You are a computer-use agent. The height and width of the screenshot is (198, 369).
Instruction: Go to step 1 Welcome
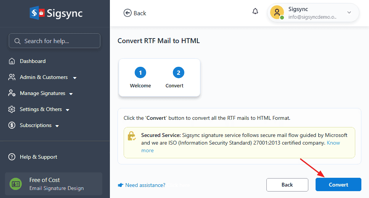coord(140,72)
